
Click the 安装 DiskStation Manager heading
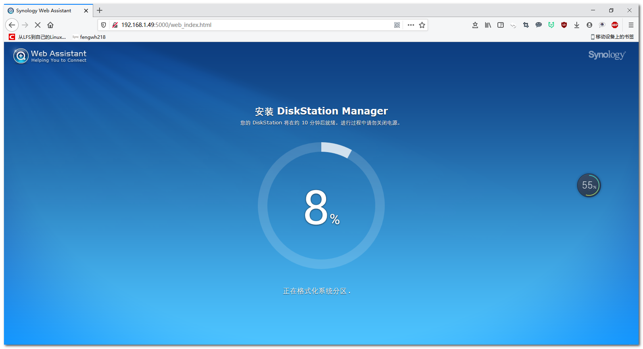(321, 111)
